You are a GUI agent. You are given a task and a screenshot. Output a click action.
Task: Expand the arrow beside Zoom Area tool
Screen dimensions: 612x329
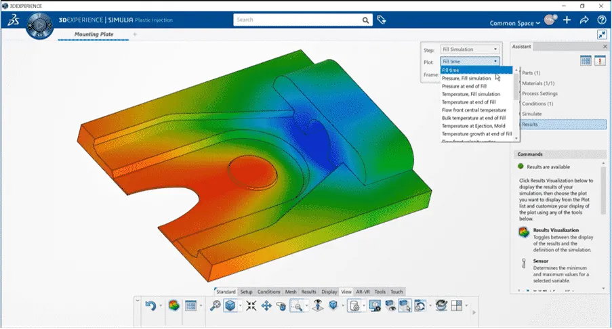point(307,305)
